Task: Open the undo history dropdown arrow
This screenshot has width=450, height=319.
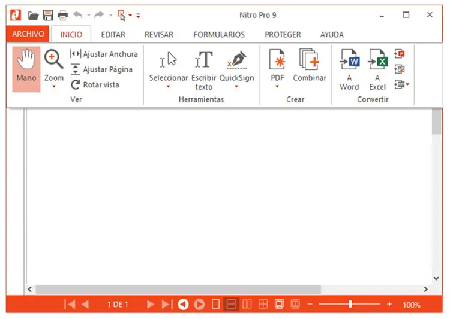Action: pyautogui.click(x=89, y=15)
